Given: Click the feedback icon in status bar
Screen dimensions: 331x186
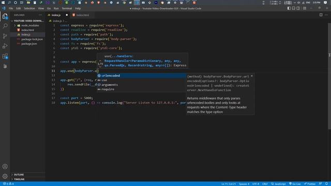Looking at the screenshot, I should (x=321, y=184).
